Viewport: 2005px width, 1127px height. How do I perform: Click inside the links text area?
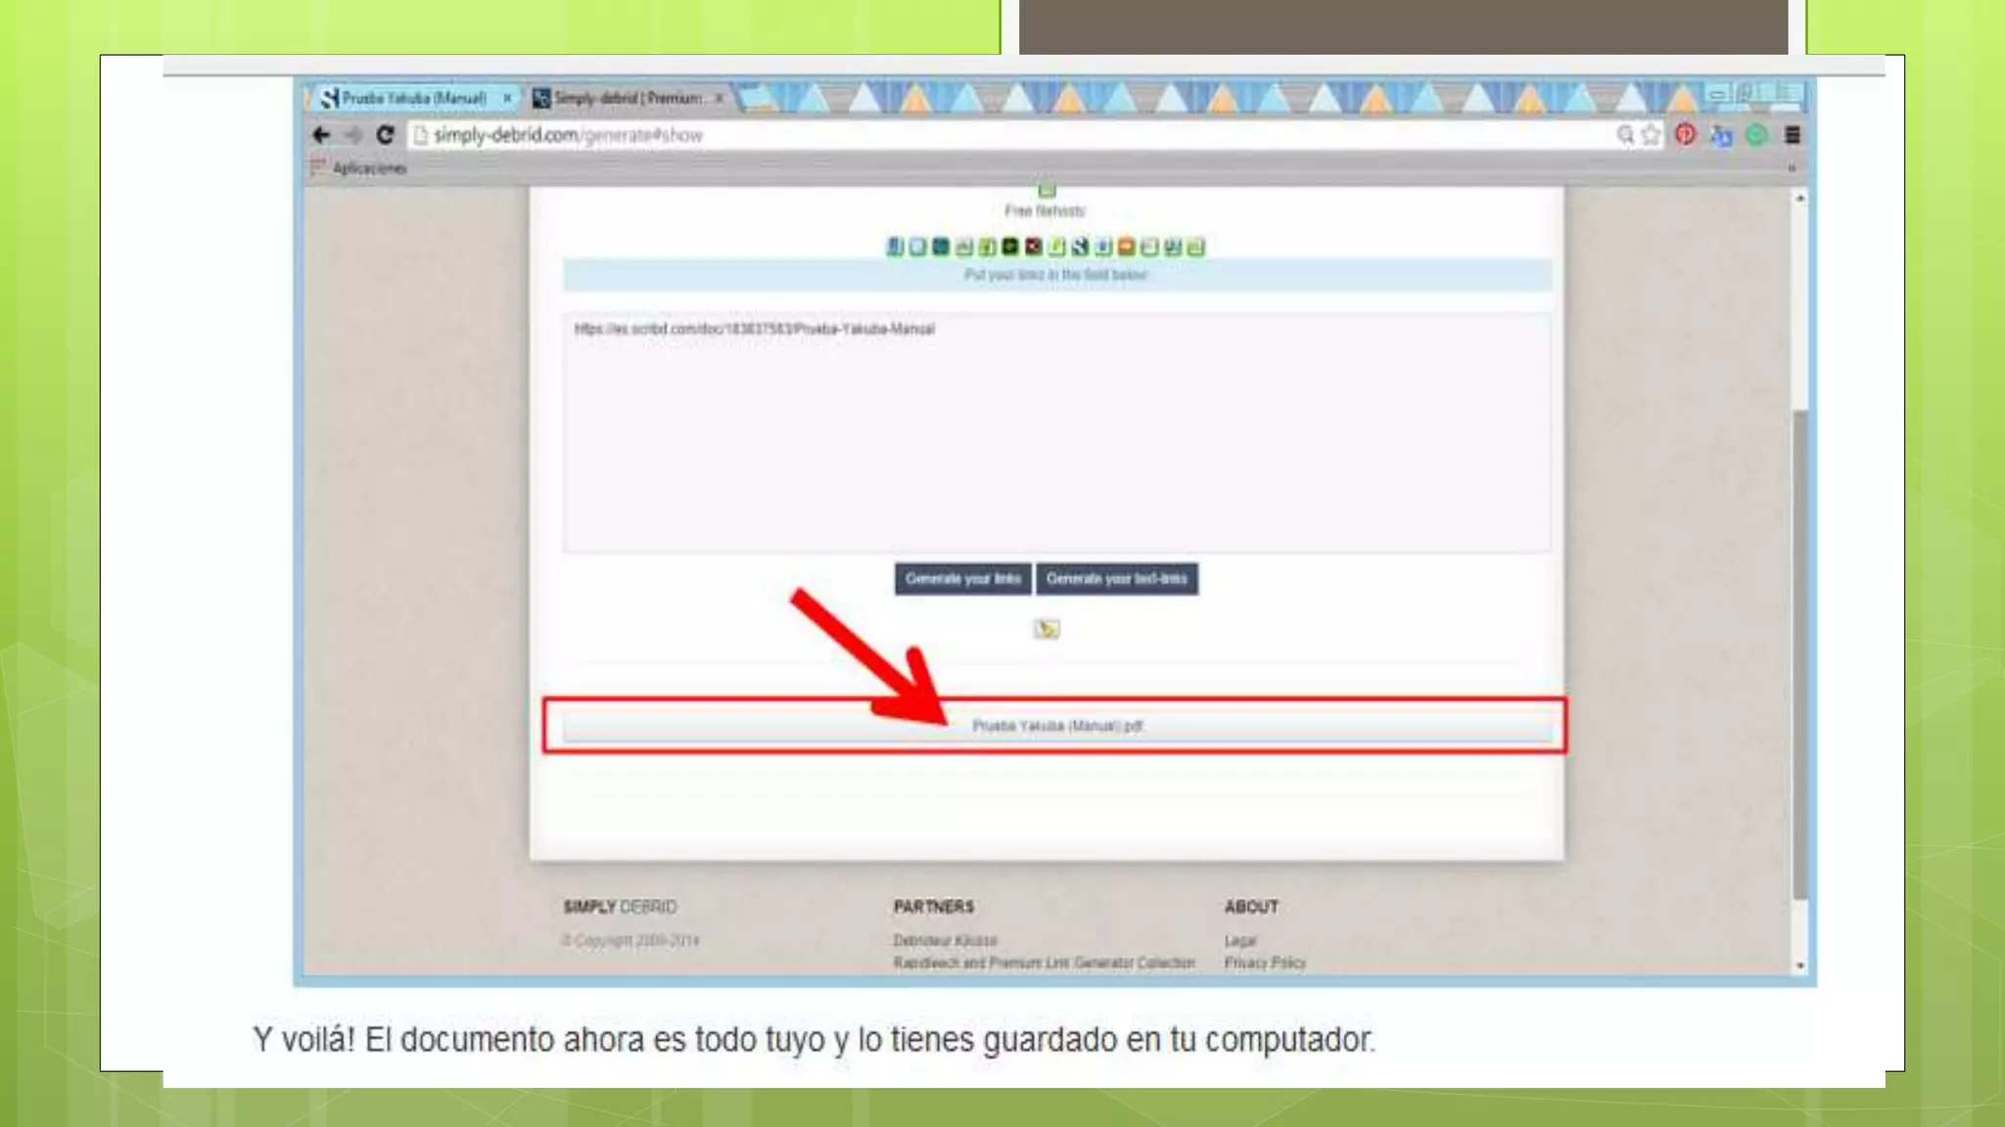[x=1055, y=440]
